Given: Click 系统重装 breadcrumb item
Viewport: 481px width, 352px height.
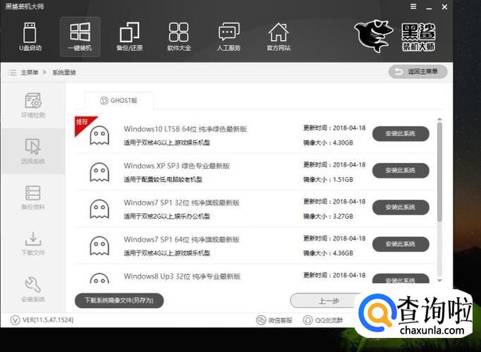Looking at the screenshot, I should click(x=64, y=73).
